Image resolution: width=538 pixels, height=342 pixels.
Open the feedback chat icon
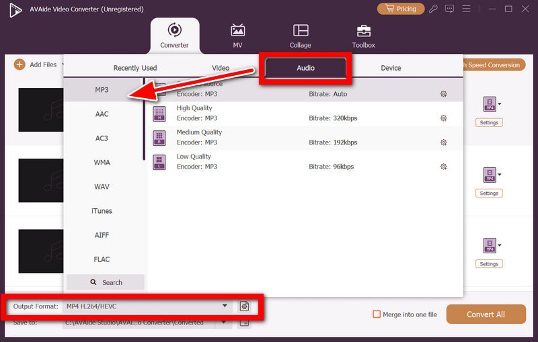coord(449,9)
